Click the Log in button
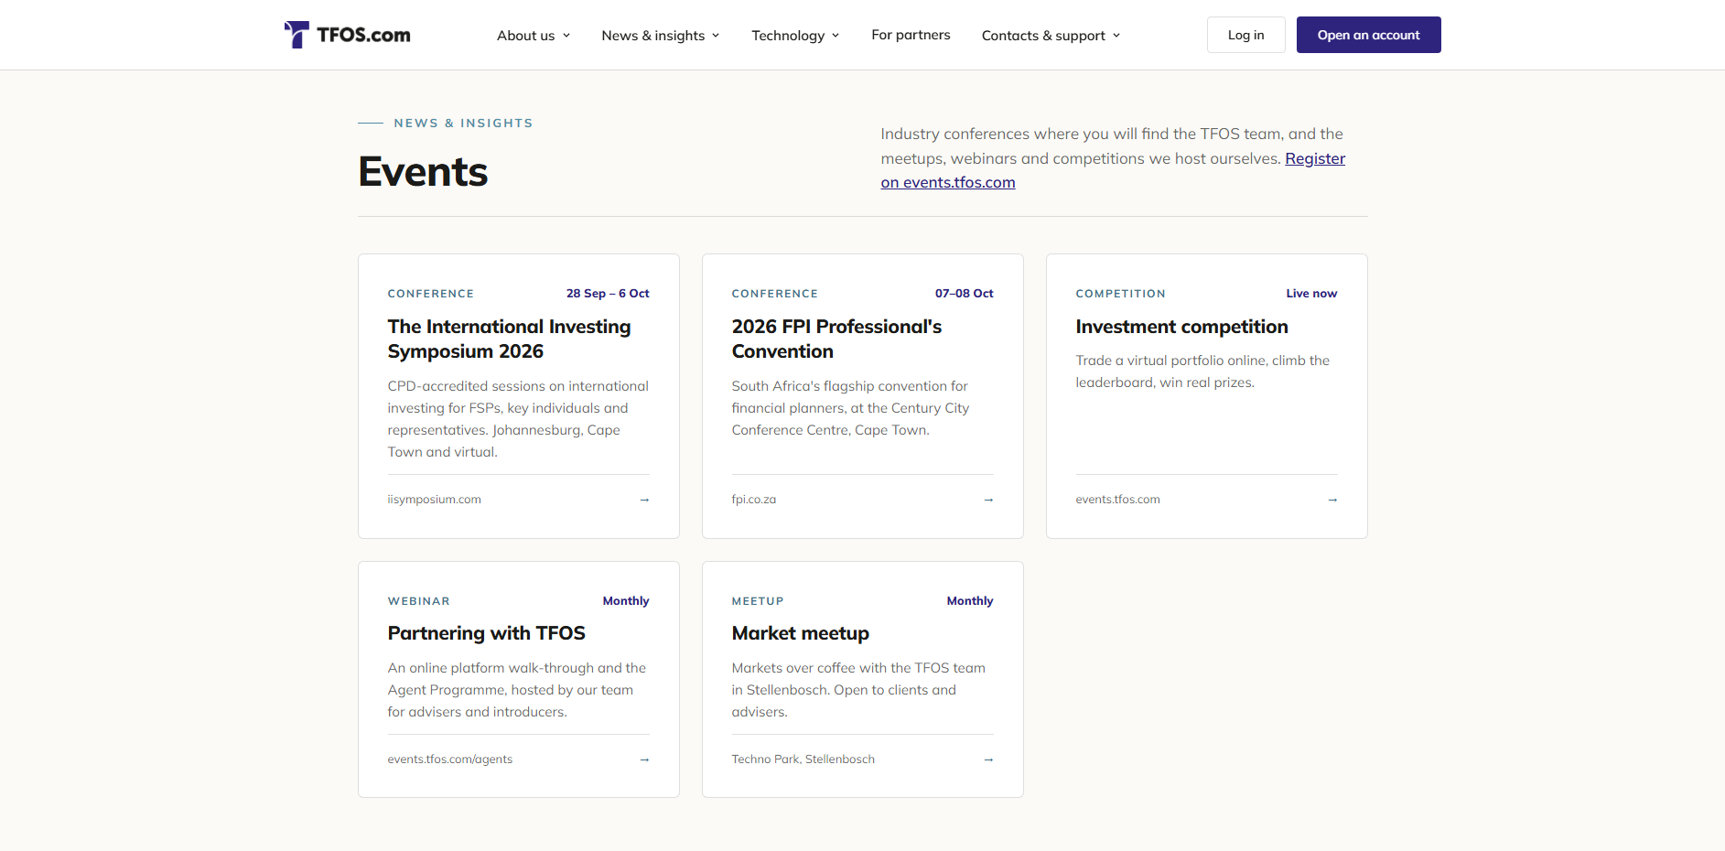 click(1245, 35)
